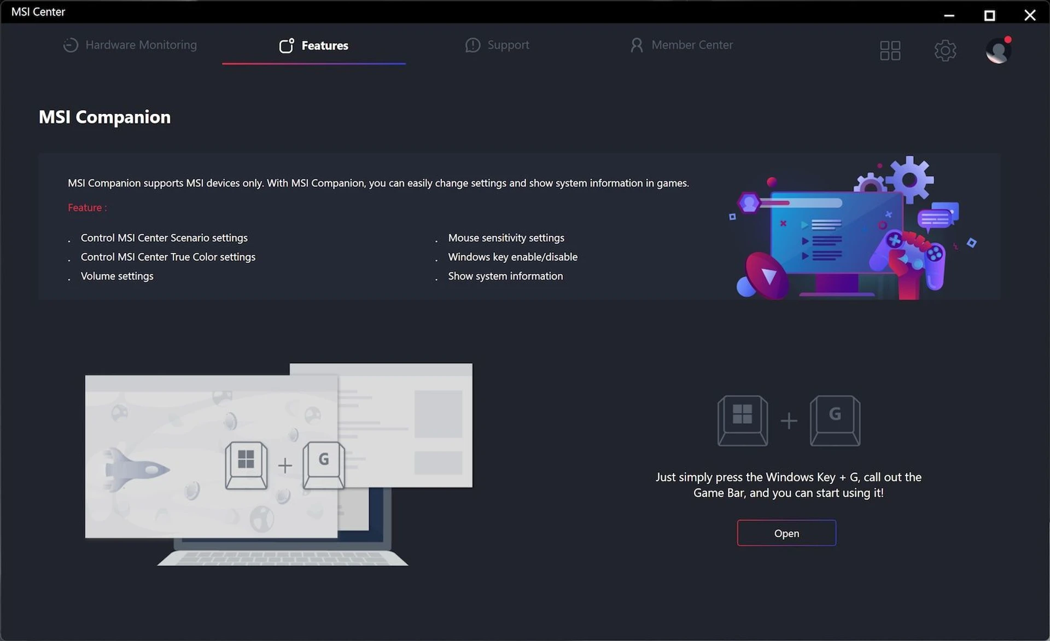
Task: Open the Support tab
Action: tap(497, 45)
